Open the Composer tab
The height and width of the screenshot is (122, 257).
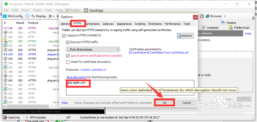click(x=210, y=28)
